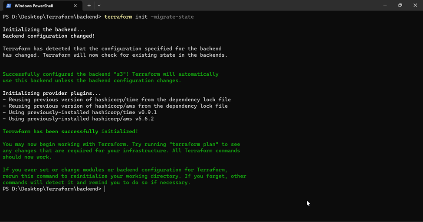Screen dimensions: 423x222
Task: Restore down the terminal window
Action: click(400, 5)
